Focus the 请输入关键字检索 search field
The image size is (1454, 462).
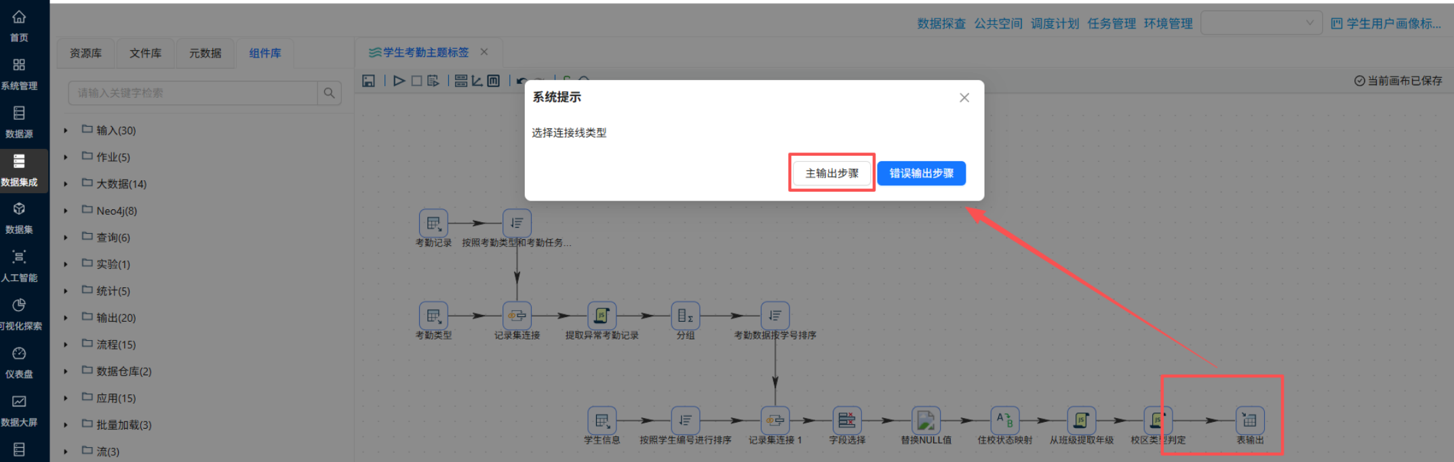[x=193, y=93]
